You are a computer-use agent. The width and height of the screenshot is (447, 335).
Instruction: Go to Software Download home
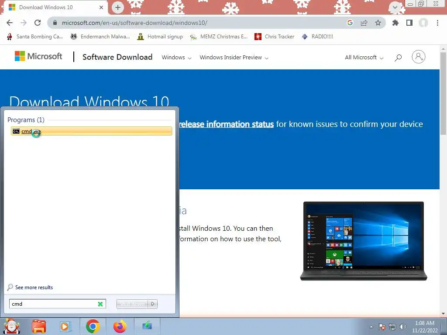[117, 57]
